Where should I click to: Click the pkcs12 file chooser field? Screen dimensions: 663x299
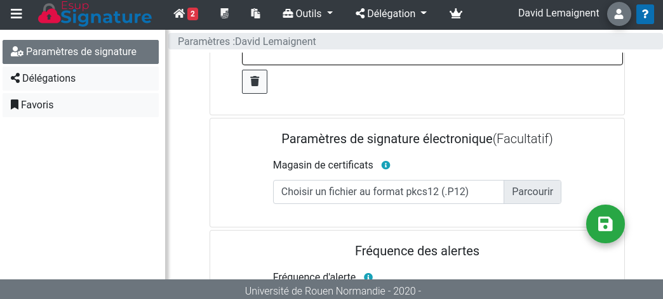click(x=388, y=192)
